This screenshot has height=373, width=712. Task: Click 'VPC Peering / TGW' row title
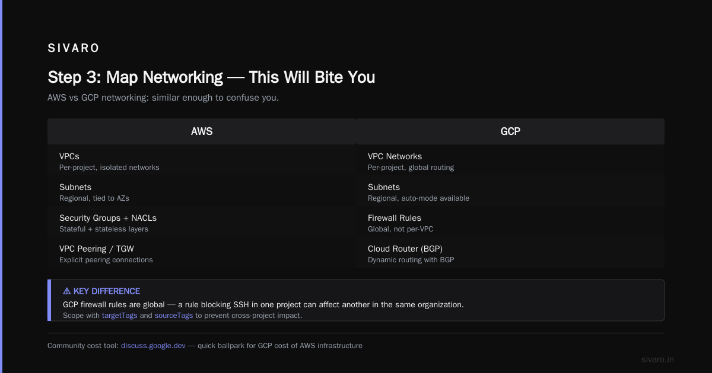(x=97, y=249)
